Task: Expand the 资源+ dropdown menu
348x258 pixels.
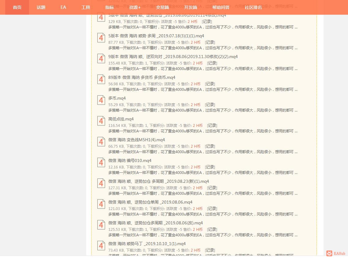Action: pyautogui.click(x=135, y=7)
